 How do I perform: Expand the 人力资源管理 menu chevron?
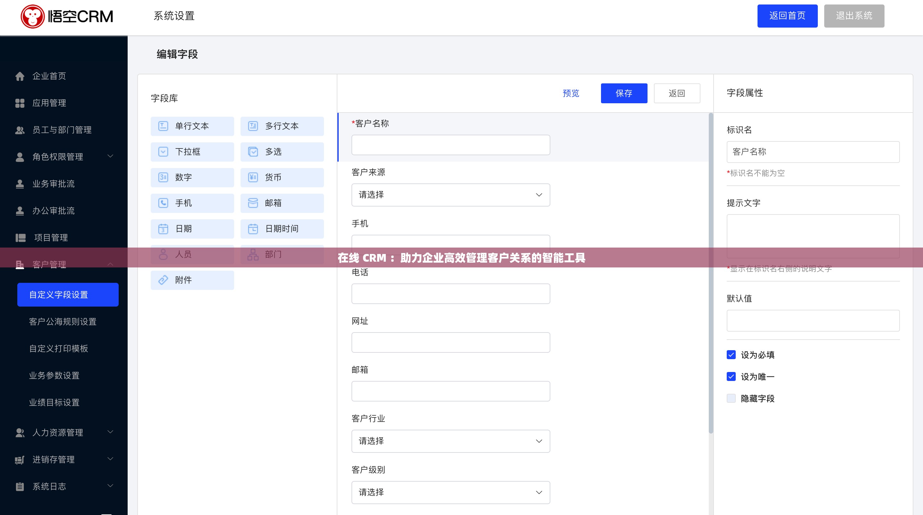coord(110,432)
